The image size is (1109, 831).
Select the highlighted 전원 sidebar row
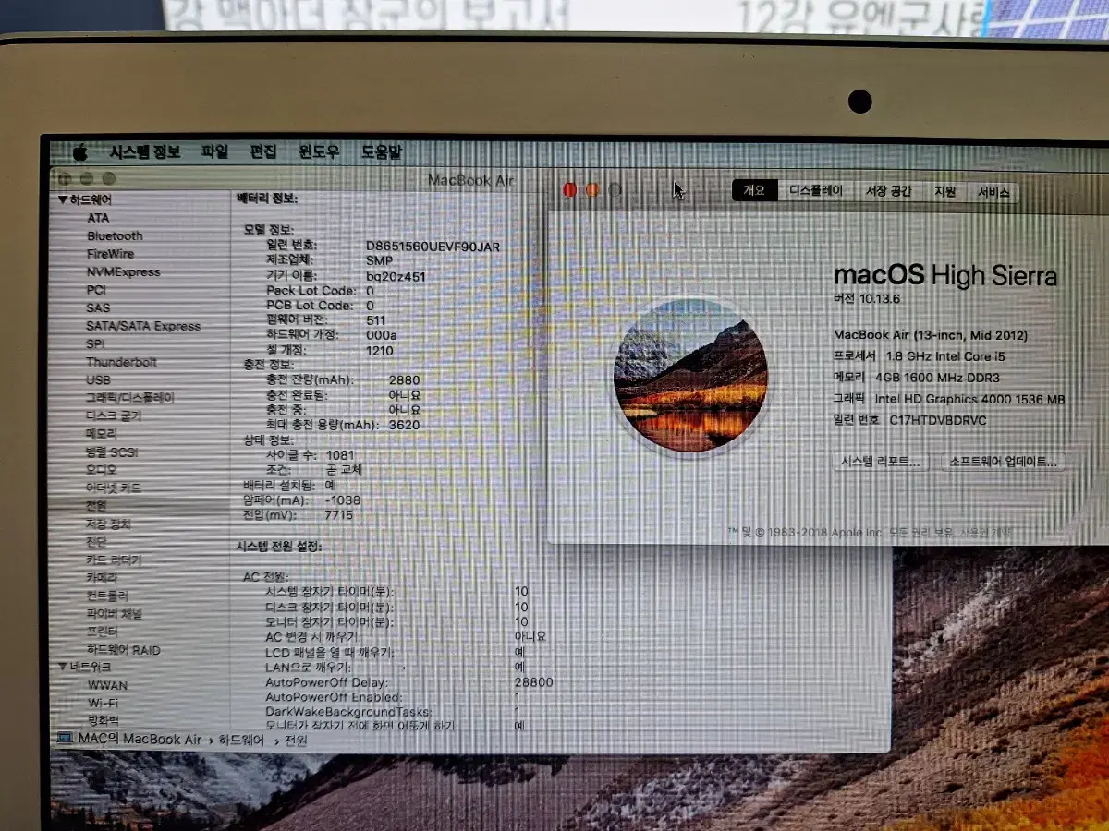click(x=139, y=506)
